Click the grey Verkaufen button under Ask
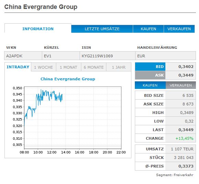 coord(181,85)
